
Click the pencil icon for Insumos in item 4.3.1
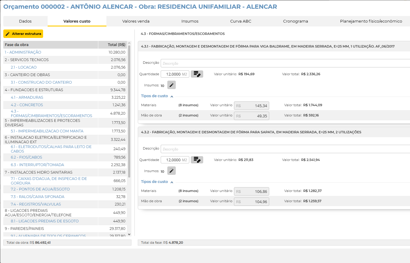tap(172, 85)
